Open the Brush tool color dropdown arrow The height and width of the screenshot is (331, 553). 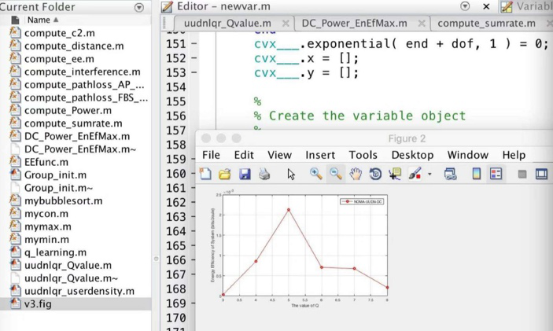coord(429,175)
